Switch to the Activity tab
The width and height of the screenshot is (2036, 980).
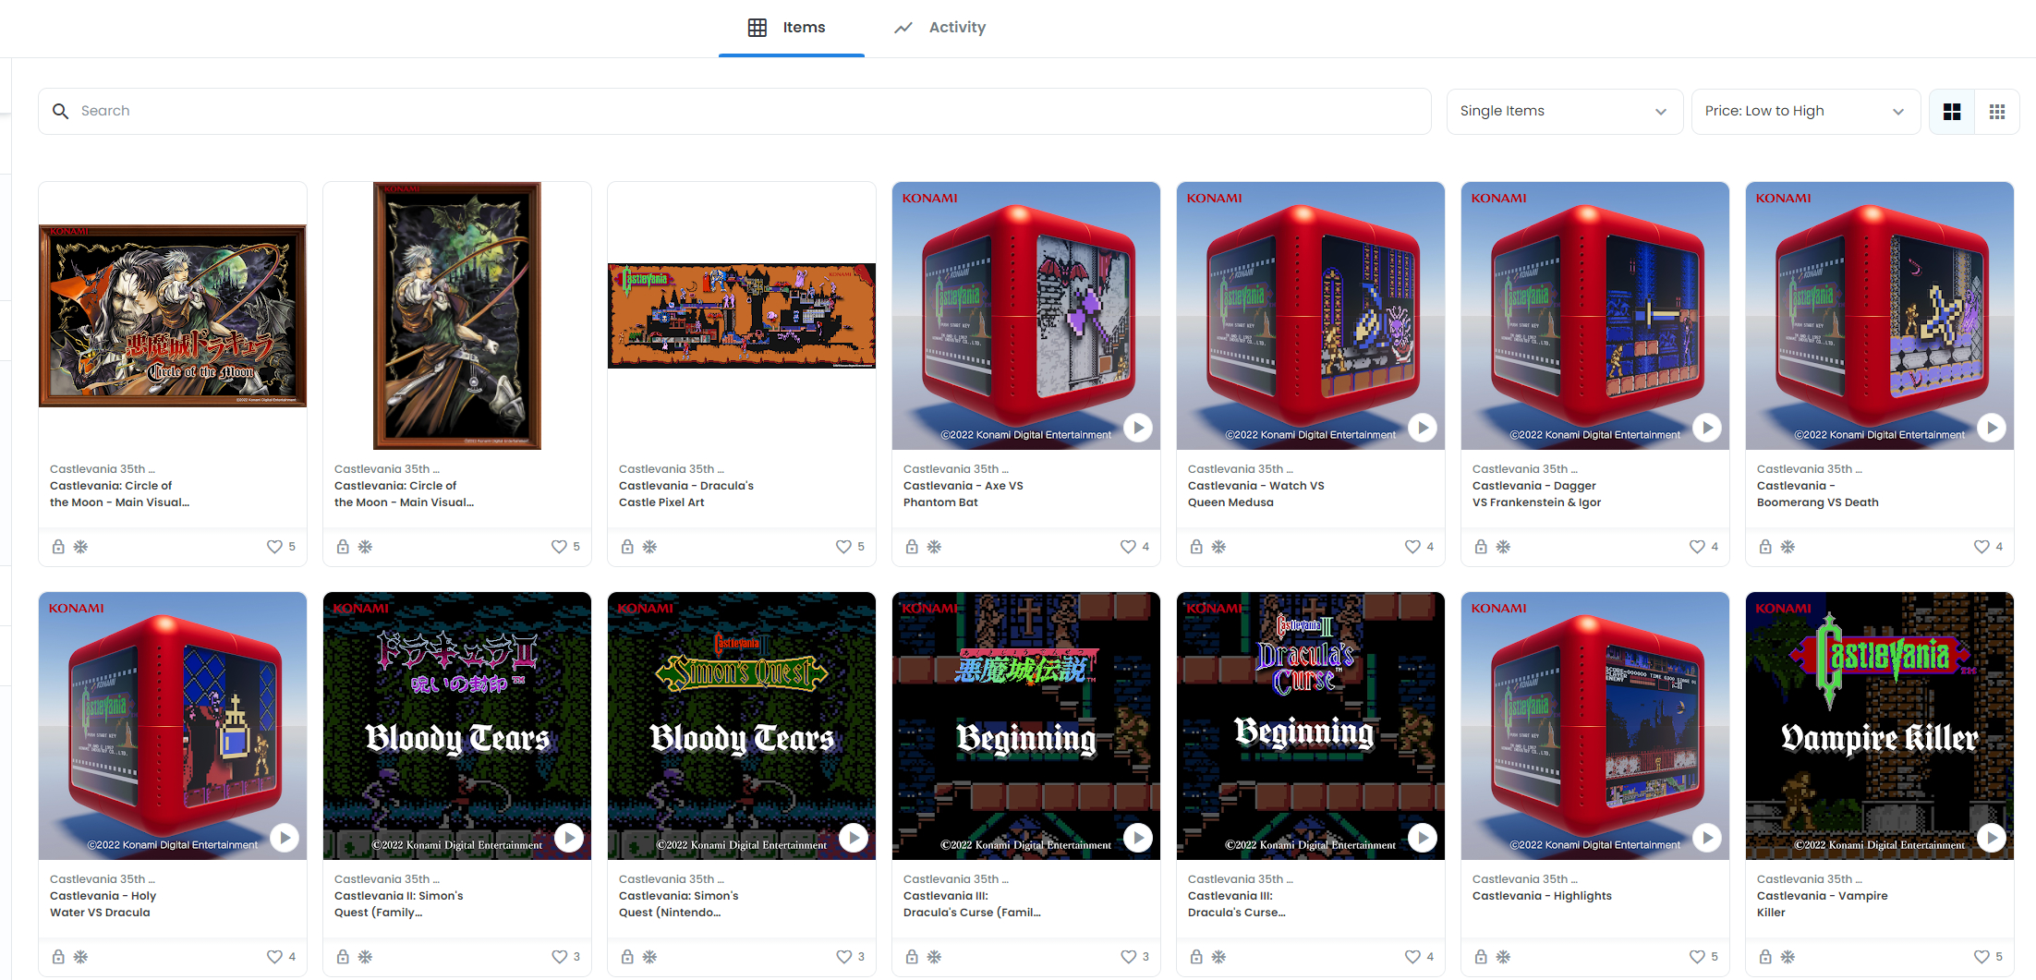coord(940,28)
